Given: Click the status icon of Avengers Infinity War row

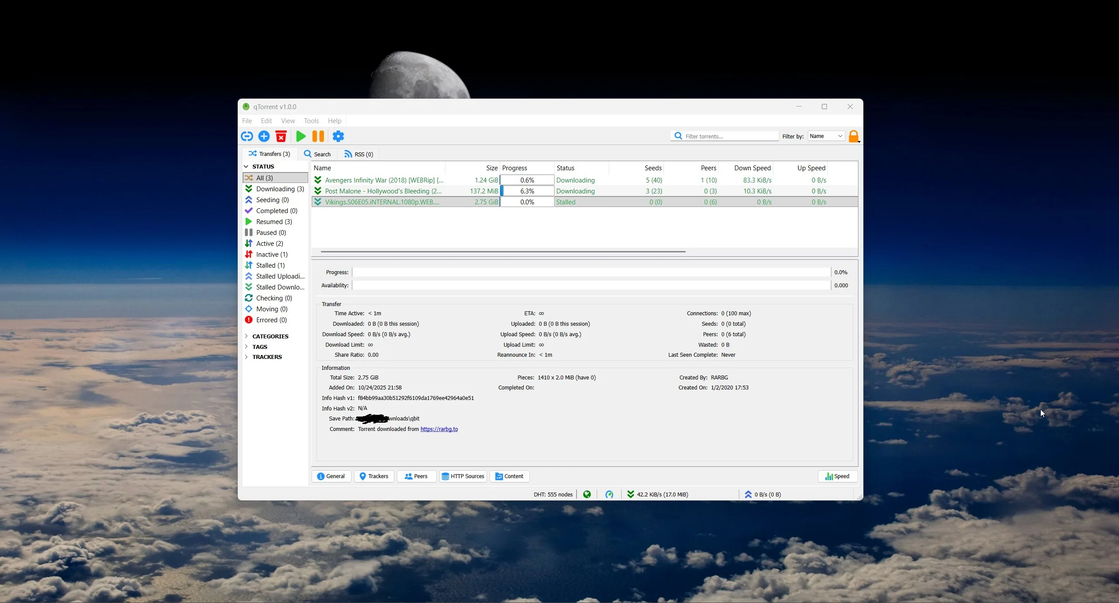Looking at the screenshot, I should (x=318, y=180).
